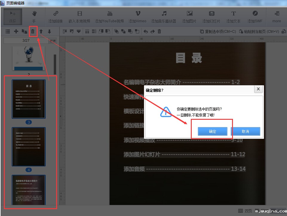Click 复制选中项 (Ctrl+C) copy option
Image resolution: width=287 pixels, height=216 pixels.
[x=218, y=31]
